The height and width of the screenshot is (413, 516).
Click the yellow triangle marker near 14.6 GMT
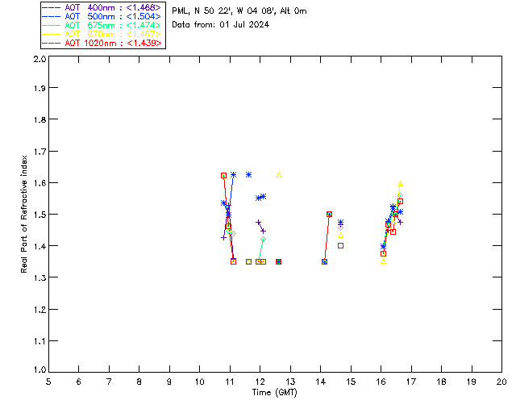(340, 236)
